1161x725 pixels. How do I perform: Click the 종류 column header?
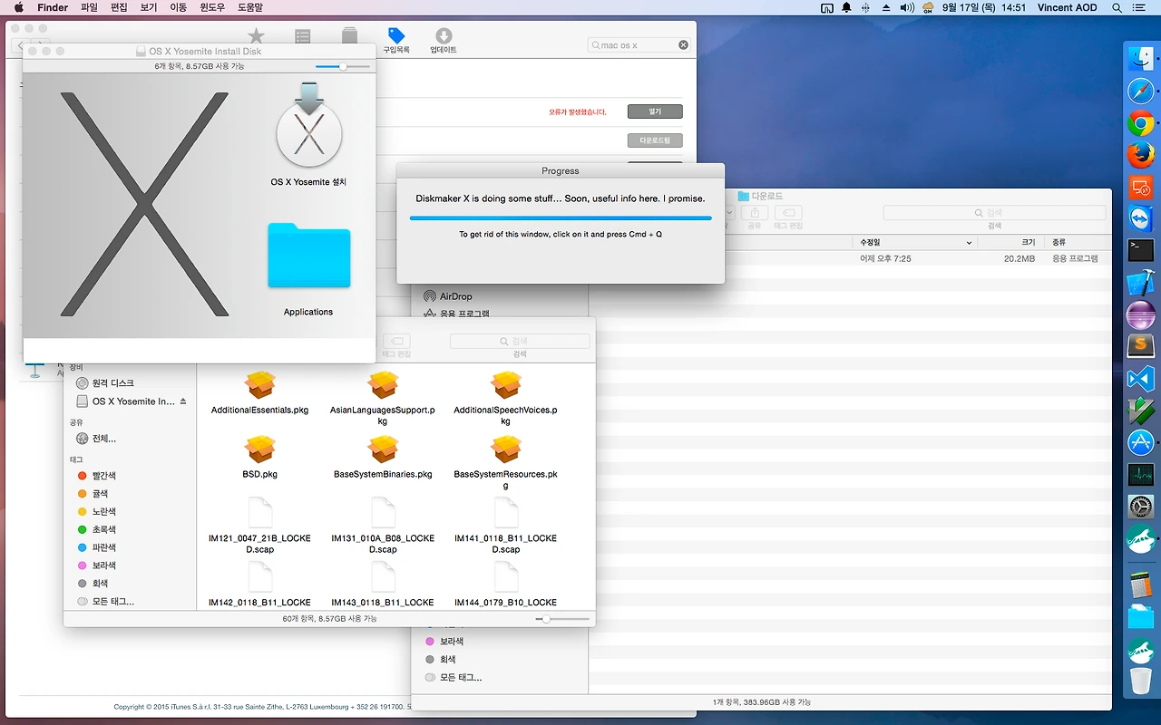[x=1079, y=243]
